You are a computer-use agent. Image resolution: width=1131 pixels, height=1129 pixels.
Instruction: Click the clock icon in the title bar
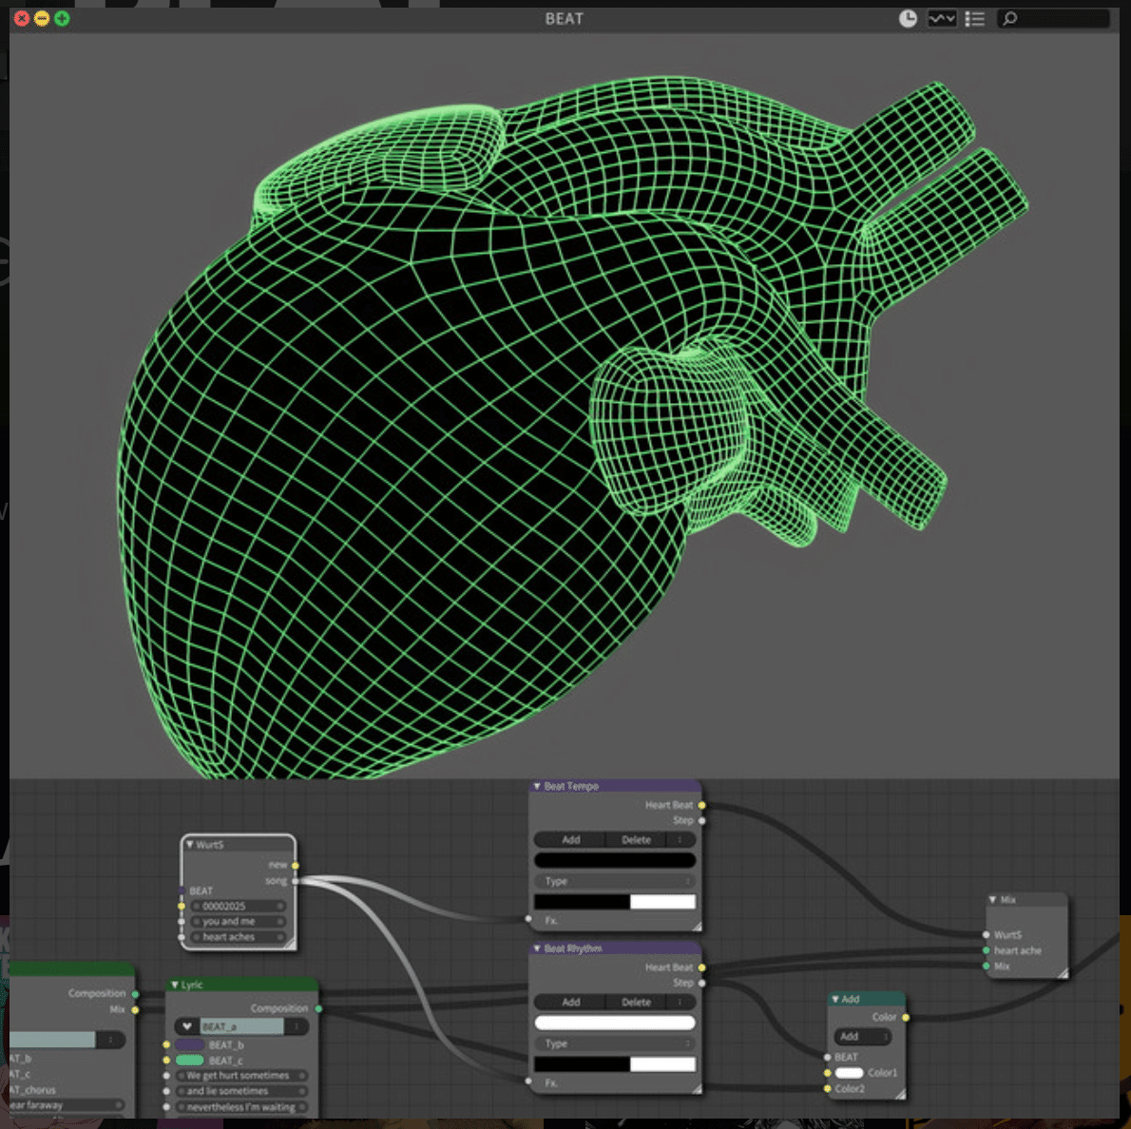(x=908, y=19)
